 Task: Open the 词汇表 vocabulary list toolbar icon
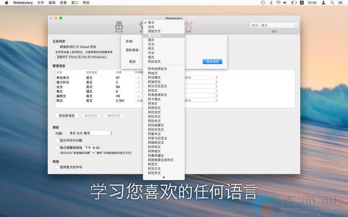click(119, 26)
